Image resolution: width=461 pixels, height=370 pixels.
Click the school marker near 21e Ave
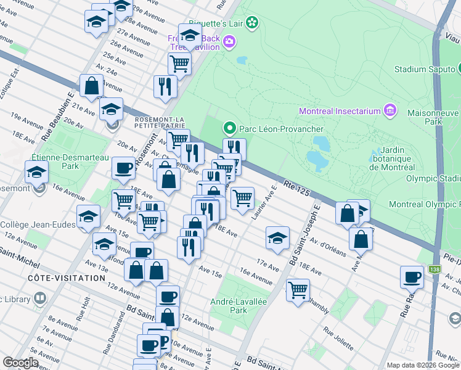click(x=111, y=110)
